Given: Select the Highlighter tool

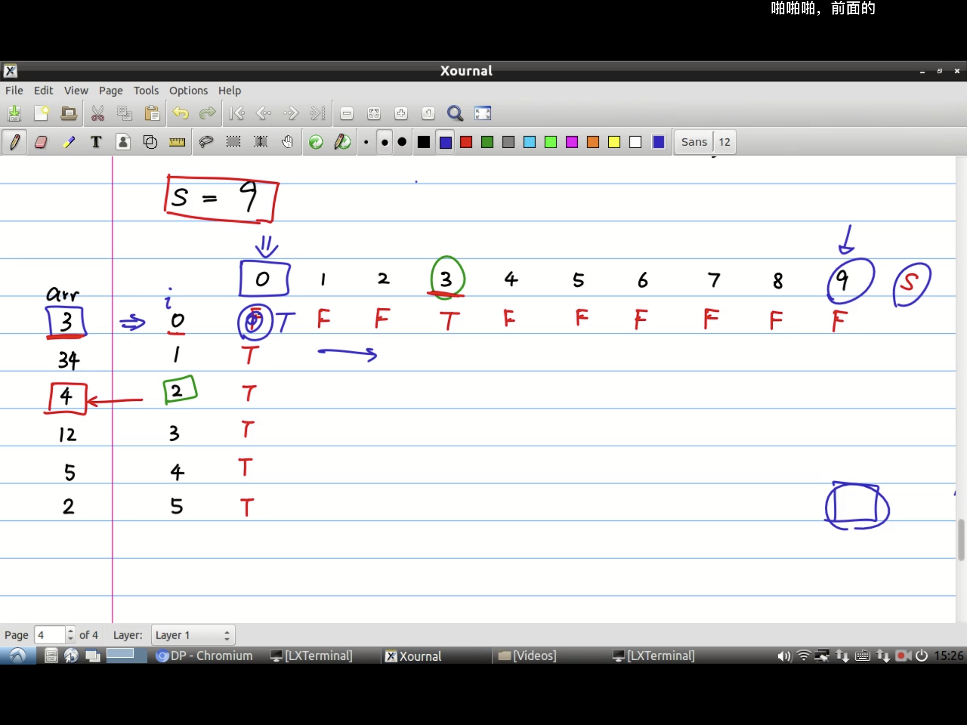Looking at the screenshot, I should coord(69,142).
